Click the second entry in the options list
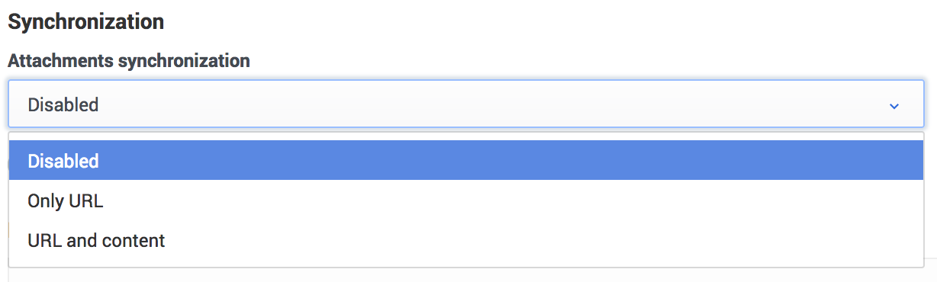 (x=466, y=201)
